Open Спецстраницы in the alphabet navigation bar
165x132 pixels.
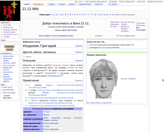[x=128, y=15]
